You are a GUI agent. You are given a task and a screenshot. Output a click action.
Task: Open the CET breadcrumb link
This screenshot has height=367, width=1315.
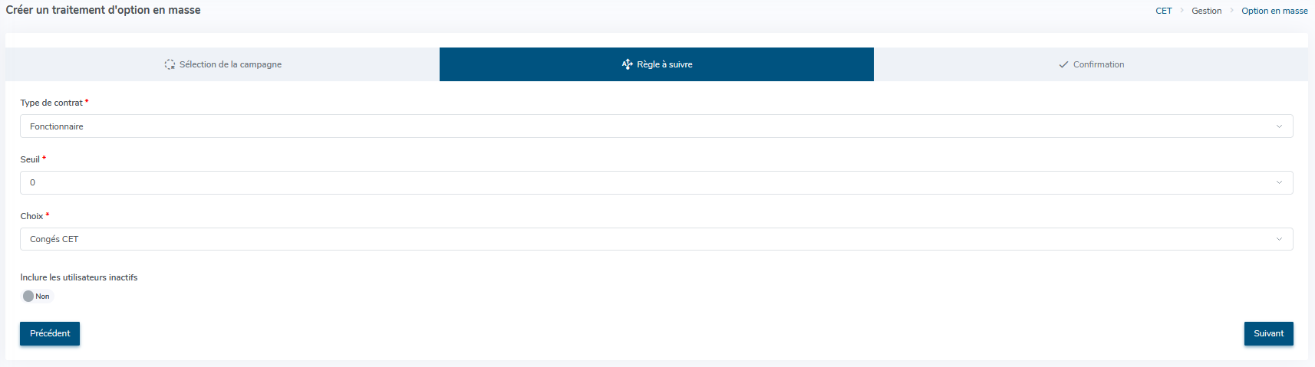1164,11
